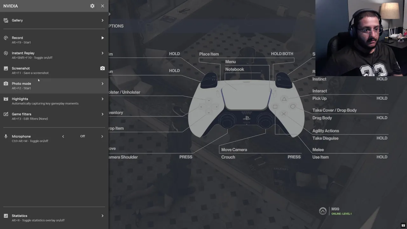Expand Statistics chevron

pos(102,216)
